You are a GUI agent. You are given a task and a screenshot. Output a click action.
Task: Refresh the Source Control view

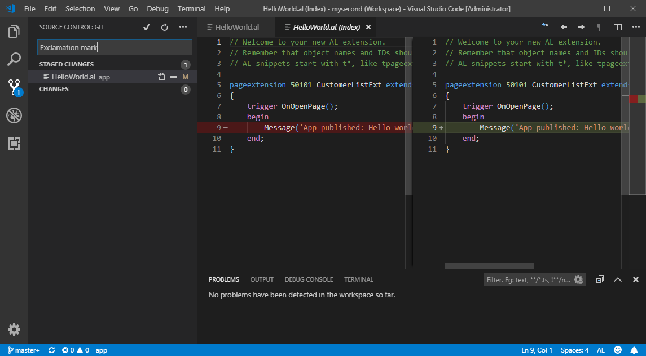coord(165,27)
